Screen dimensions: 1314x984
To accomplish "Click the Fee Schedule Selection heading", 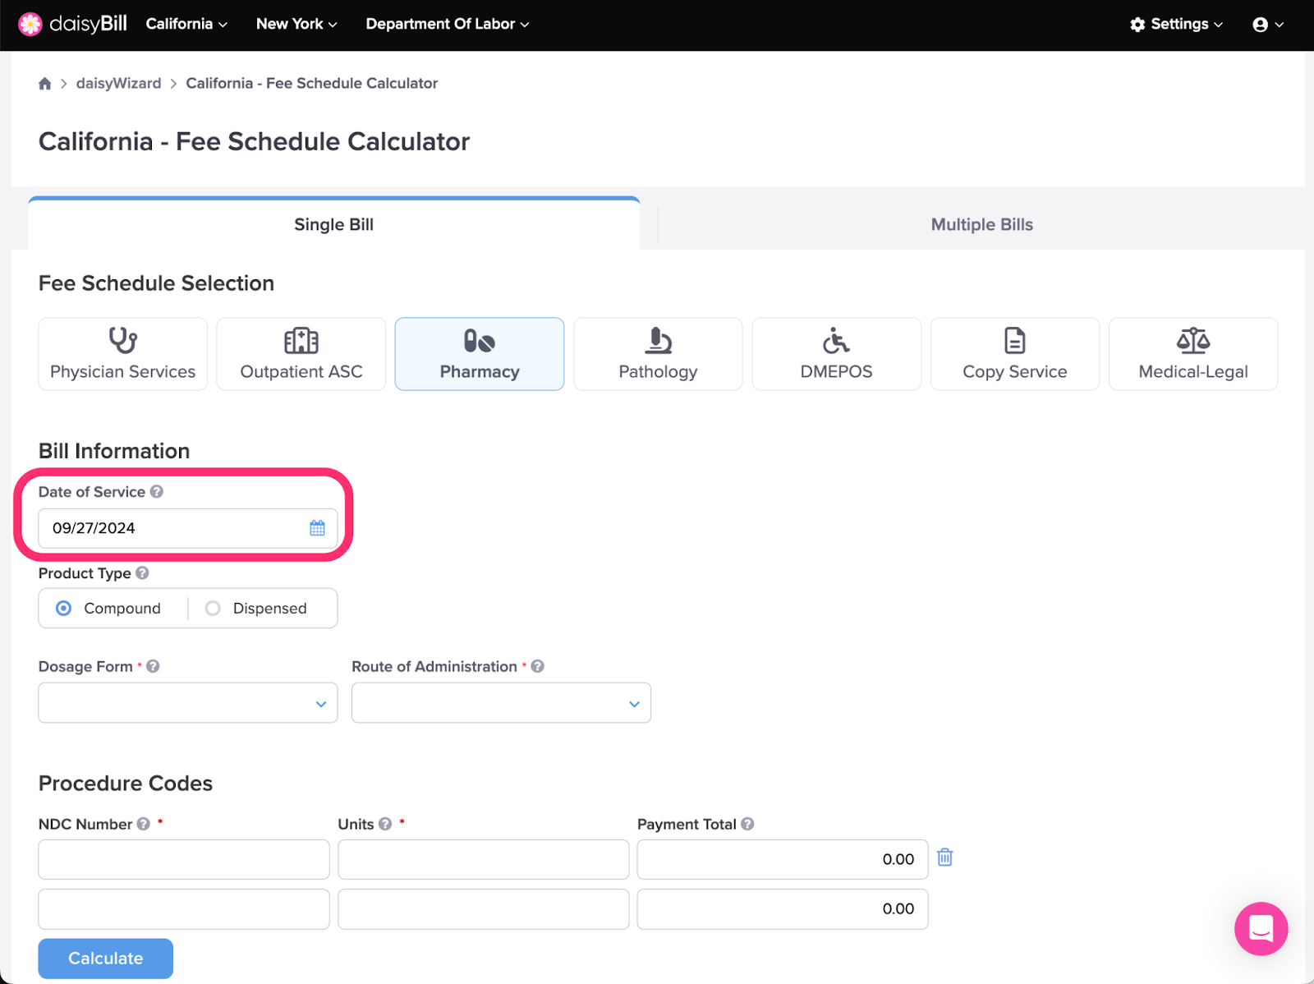I will tap(156, 283).
